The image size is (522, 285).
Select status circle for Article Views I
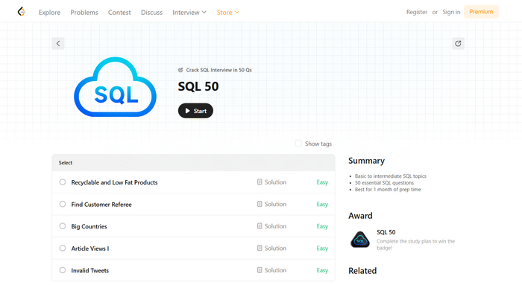coord(63,248)
